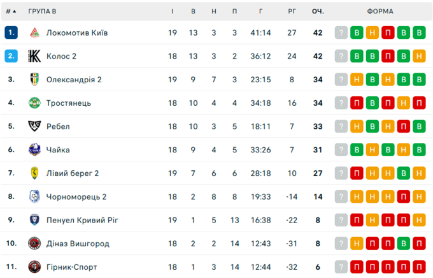
Task: Click the Пенуел Кривий Ріг team logo
Action: pos(34,220)
